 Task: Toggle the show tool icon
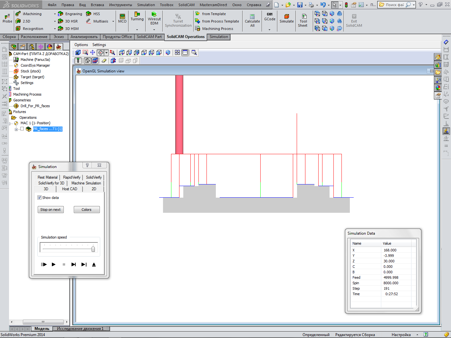click(78, 61)
